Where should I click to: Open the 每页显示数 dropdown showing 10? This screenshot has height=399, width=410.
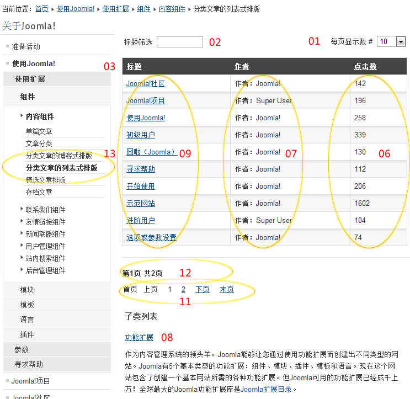[x=391, y=41]
